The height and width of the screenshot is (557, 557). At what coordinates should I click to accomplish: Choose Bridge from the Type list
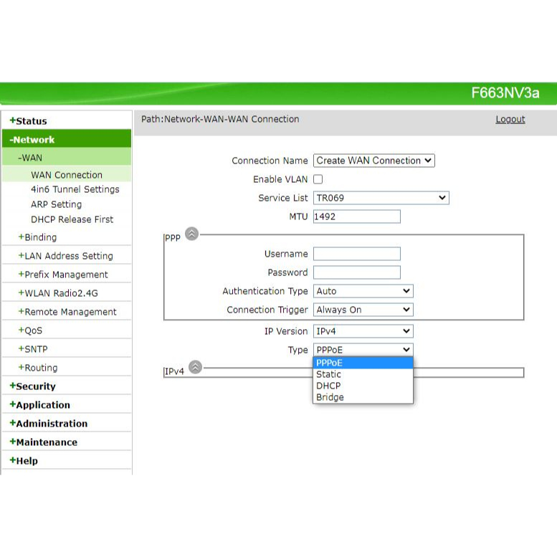330,397
